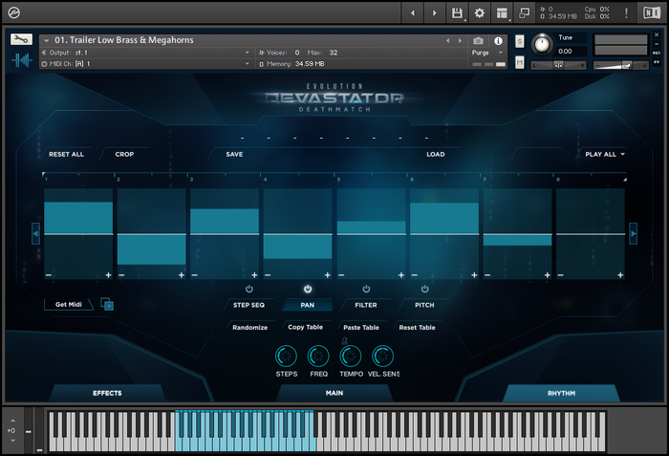Screen dimensions: 669x456
Task: Click the copy icon beside Get Midi
Action: tap(107, 305)
